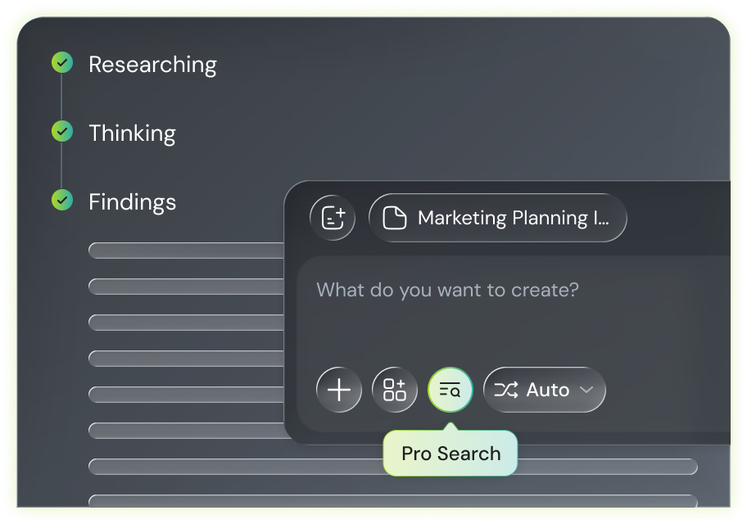Select the green checkmark next to Findings
Viewport: 747px width, 524px height.
[x=61, y=201]
